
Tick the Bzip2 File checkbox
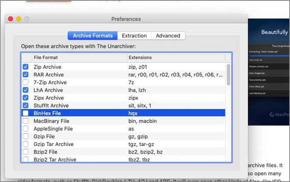tap(26, 152)
